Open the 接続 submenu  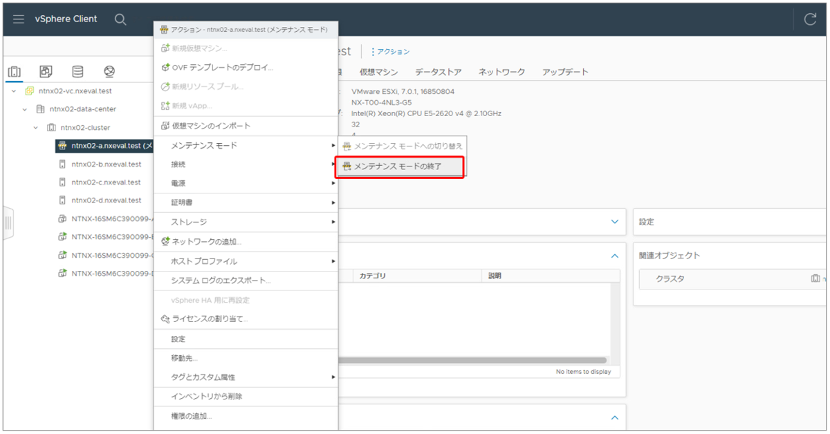click(x=246, y=164)
